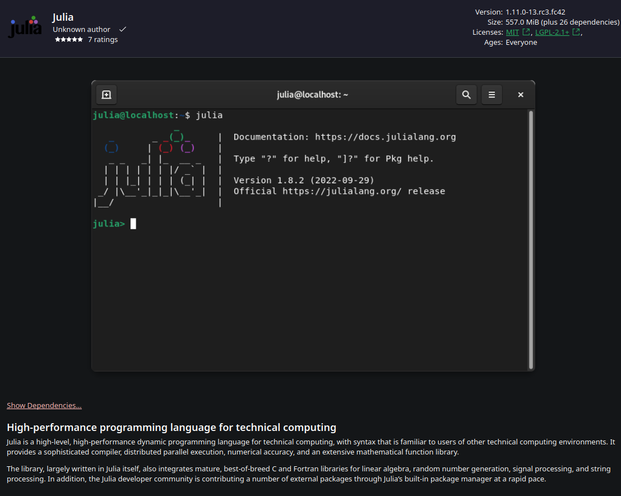Click the terminal screenshot scrollbar
The image size is (621, 496).
[x=531, y=240]
